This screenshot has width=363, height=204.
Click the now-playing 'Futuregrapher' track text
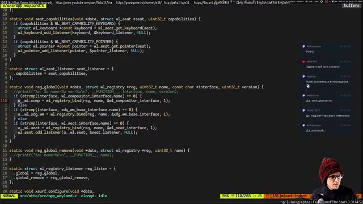click(321, 202)
